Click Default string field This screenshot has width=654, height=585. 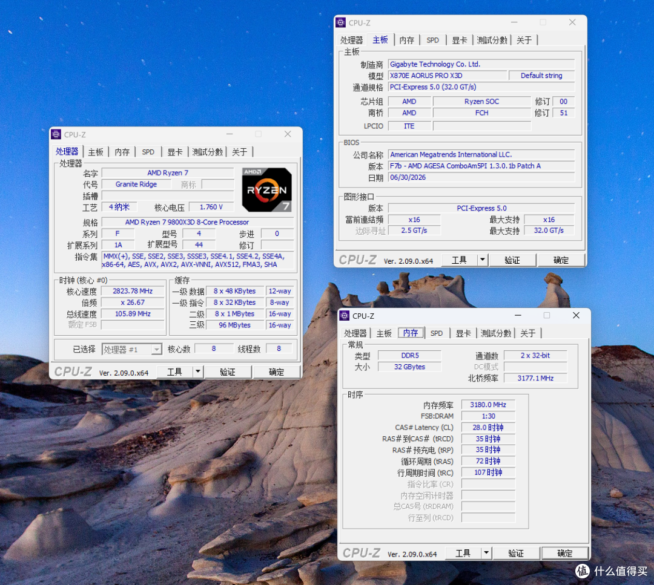coord(541,76)
